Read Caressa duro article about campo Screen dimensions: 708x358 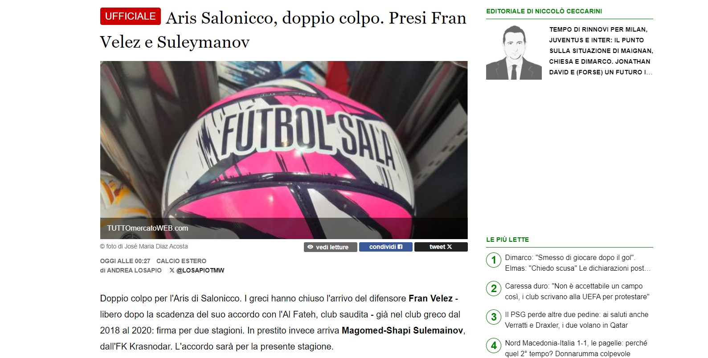point(577,291)
